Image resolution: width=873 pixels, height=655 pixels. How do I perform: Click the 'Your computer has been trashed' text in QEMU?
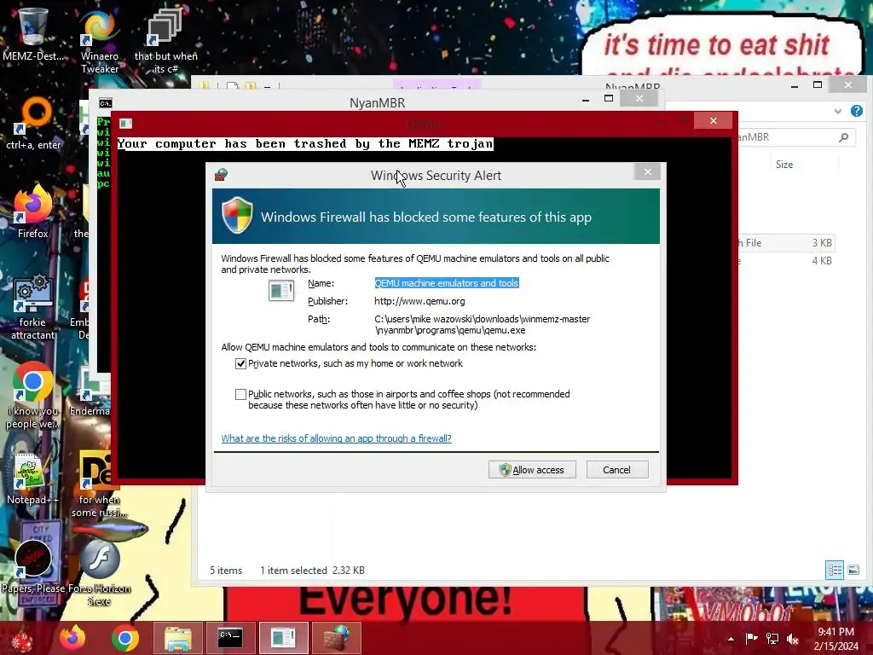click(305, 143)
